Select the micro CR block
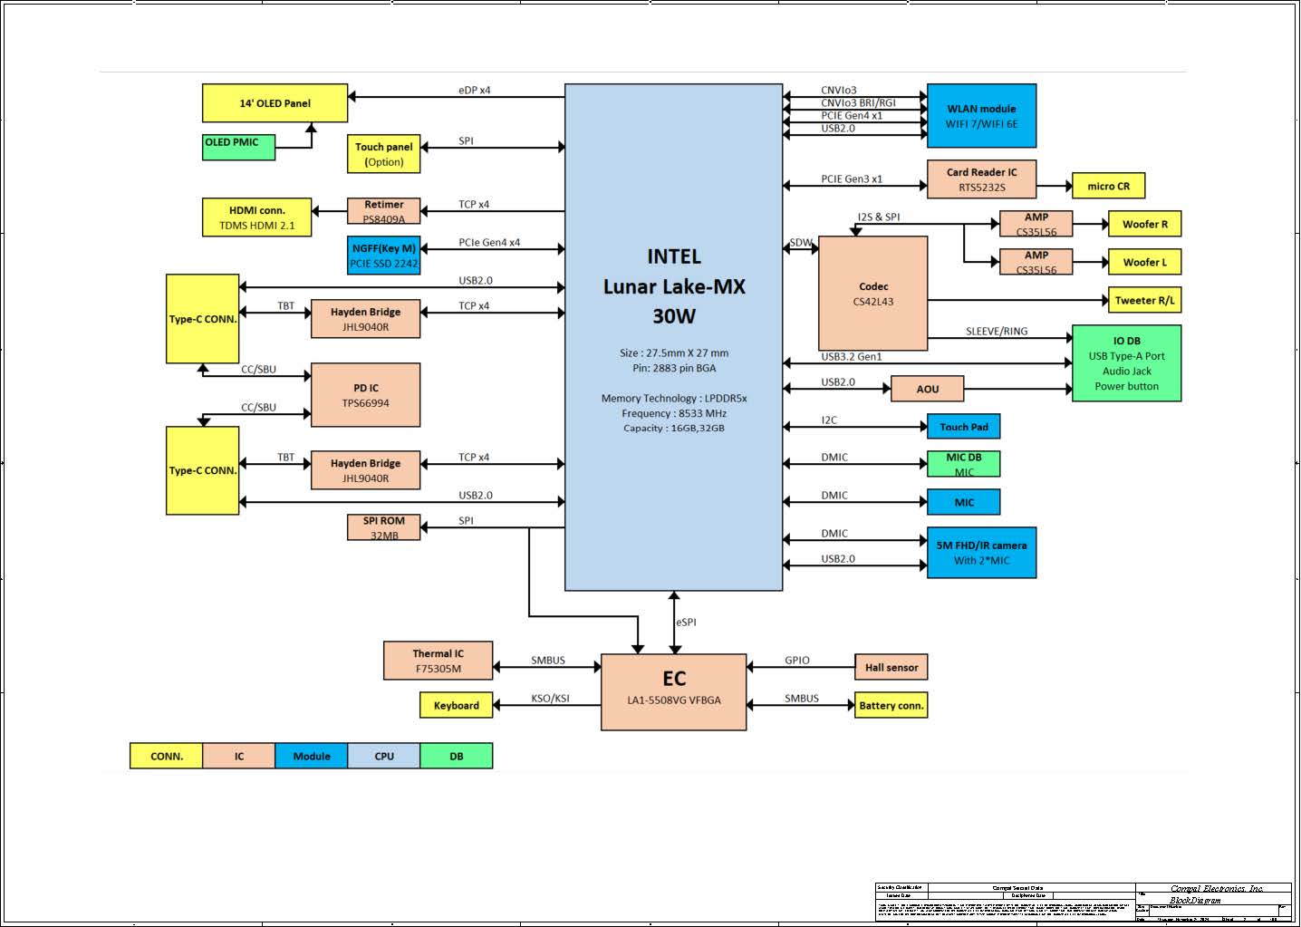The width and height of the screenshot is (1301, 927). pyautogui.click(x=1108, y=186)
